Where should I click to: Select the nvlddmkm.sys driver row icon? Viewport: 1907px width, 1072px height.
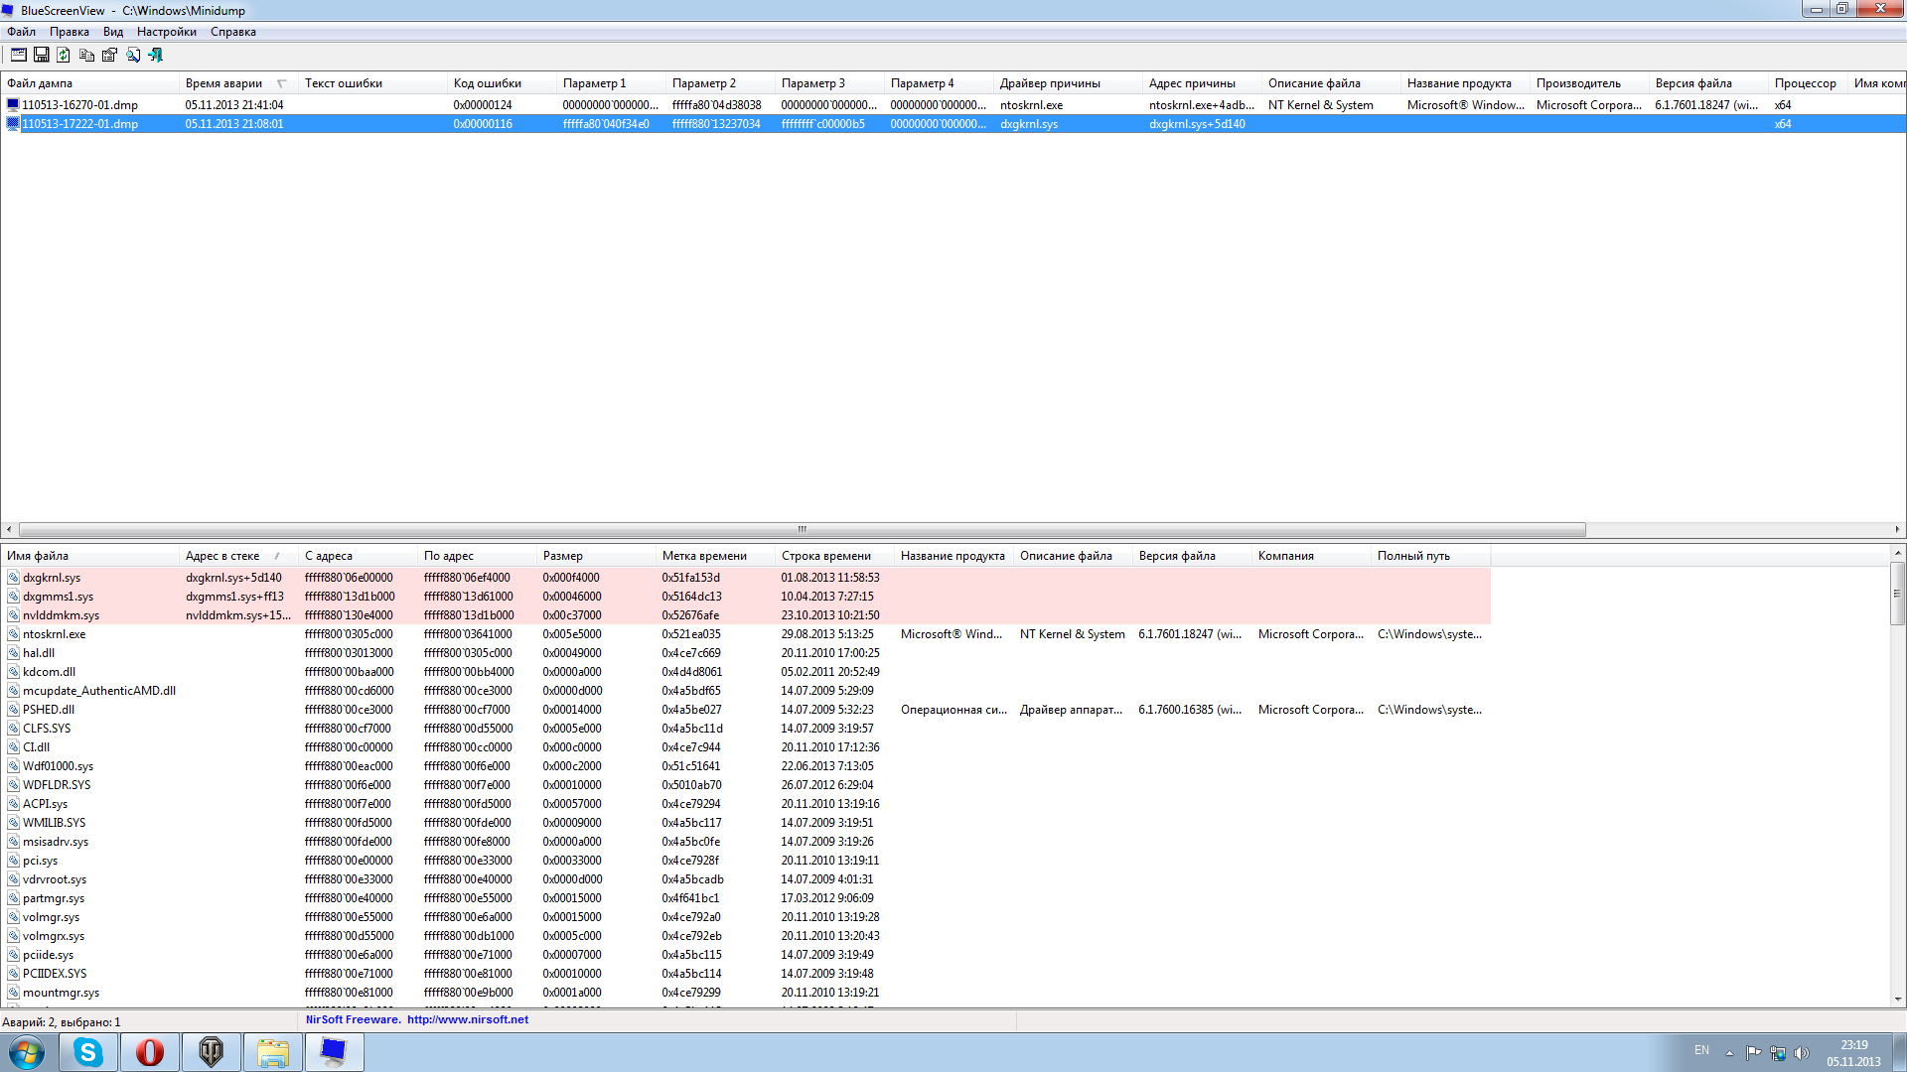click(x=13, y=615)
